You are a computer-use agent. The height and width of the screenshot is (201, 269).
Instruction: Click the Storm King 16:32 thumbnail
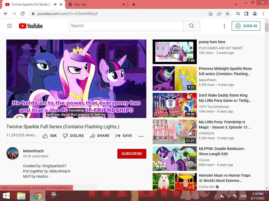(175, 105)
